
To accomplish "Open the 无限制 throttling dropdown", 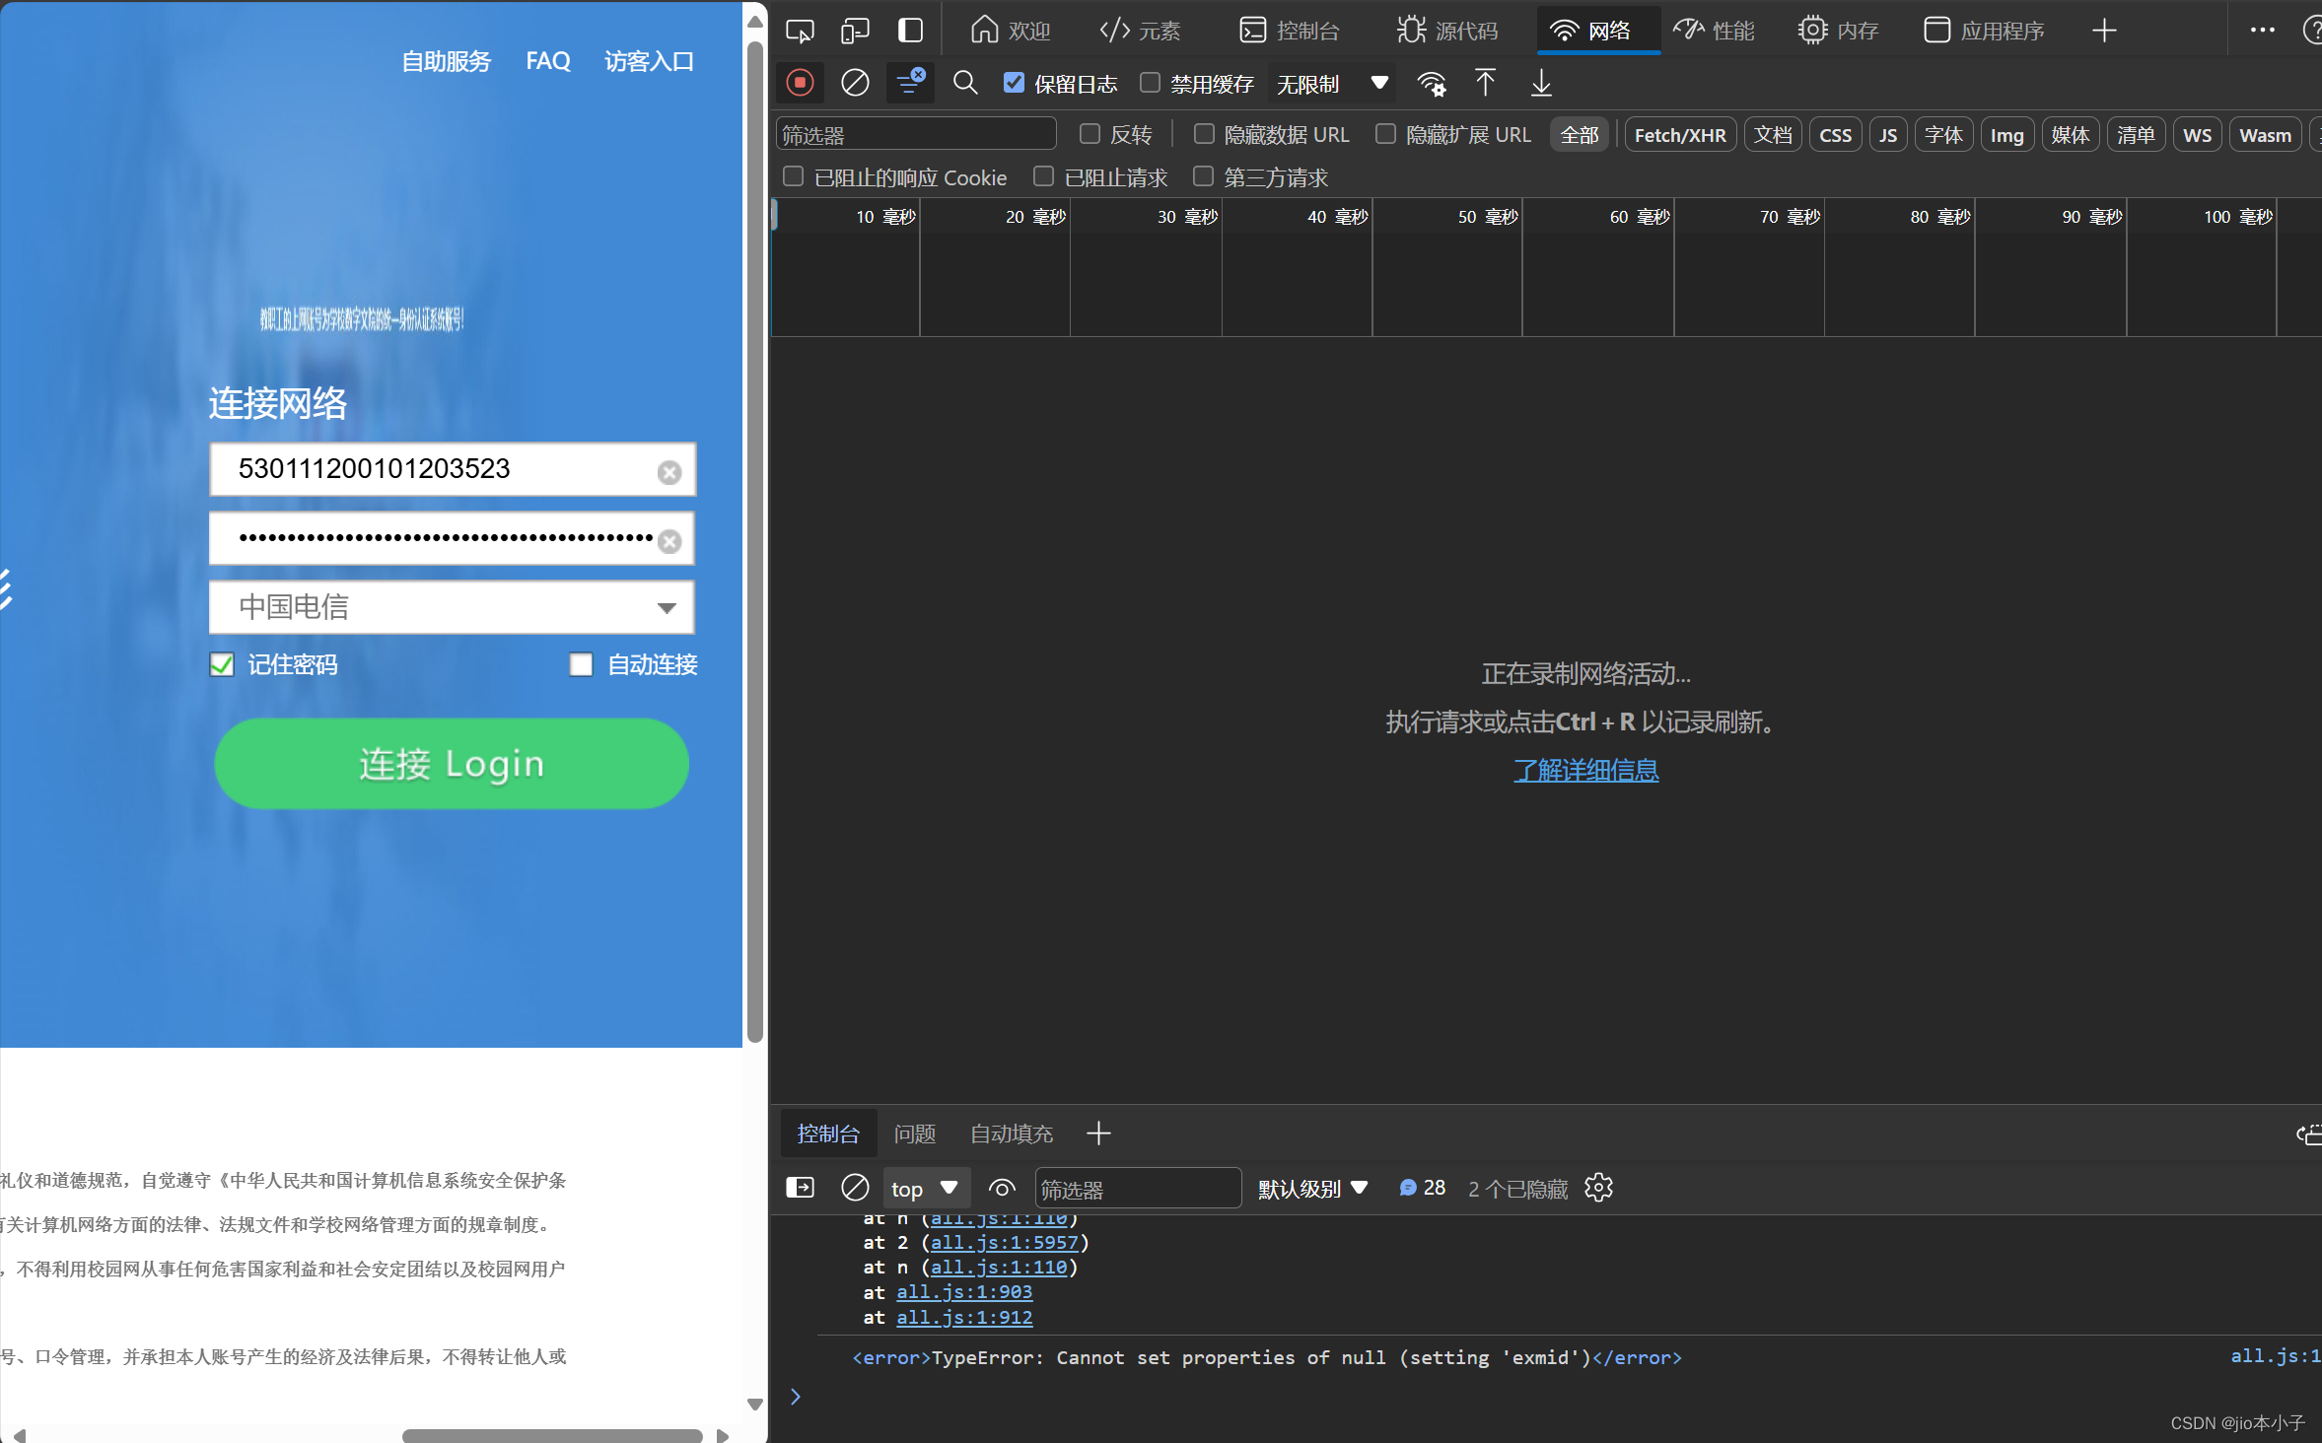I will (1333, 84).
